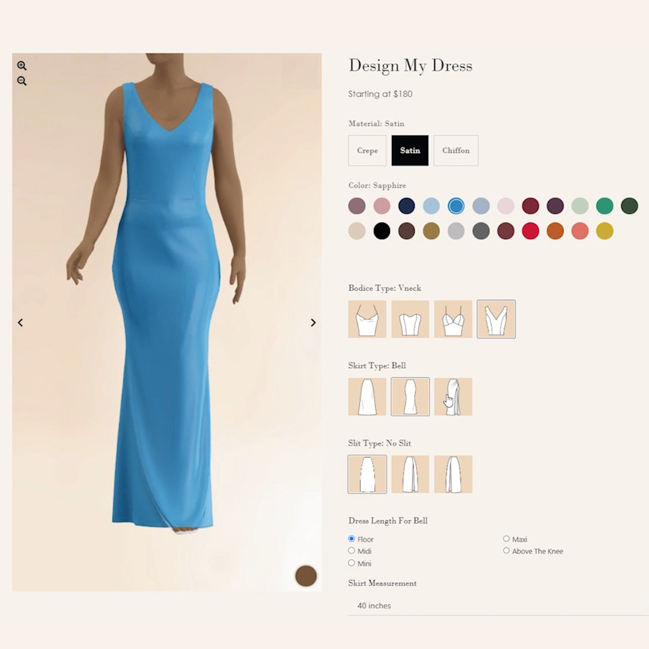Choose the Bell skirt type icon

click(410, 397)
